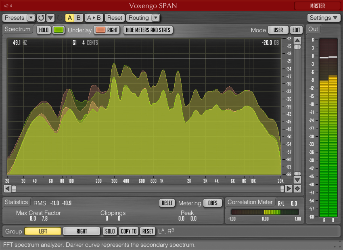Copy state A to B
Viewport: 343px width, 250px height.
(94, 18)
